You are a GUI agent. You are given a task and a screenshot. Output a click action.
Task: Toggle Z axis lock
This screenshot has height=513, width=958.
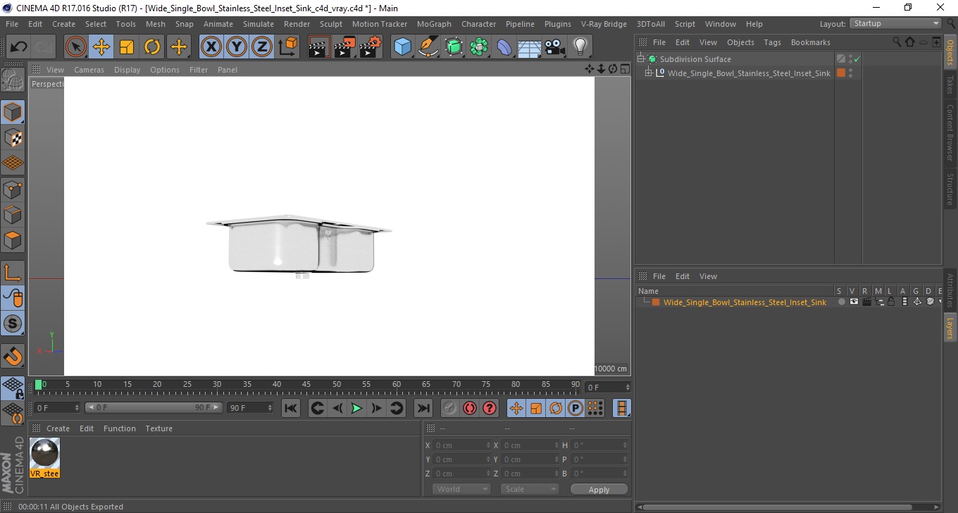pos(262,47)
